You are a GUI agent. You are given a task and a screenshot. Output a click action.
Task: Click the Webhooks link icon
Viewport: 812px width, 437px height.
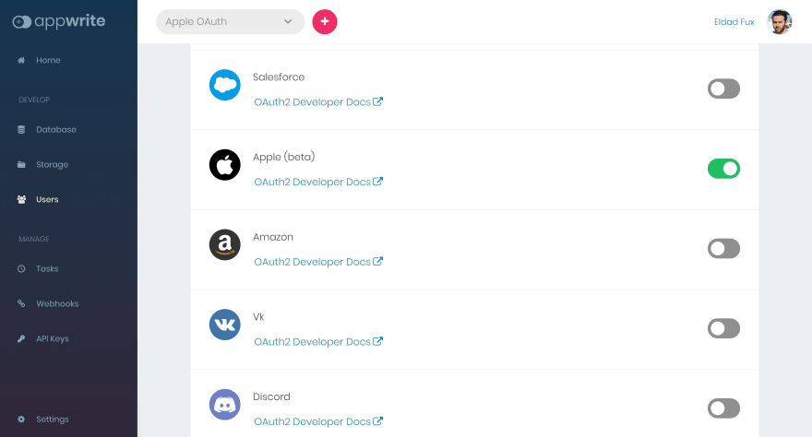tap(21, 303)
